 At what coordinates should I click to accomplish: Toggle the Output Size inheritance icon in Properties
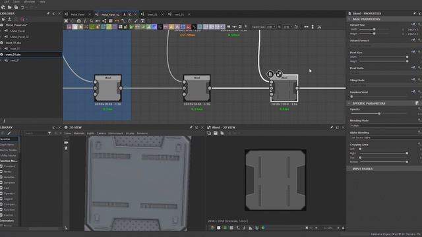413,25
